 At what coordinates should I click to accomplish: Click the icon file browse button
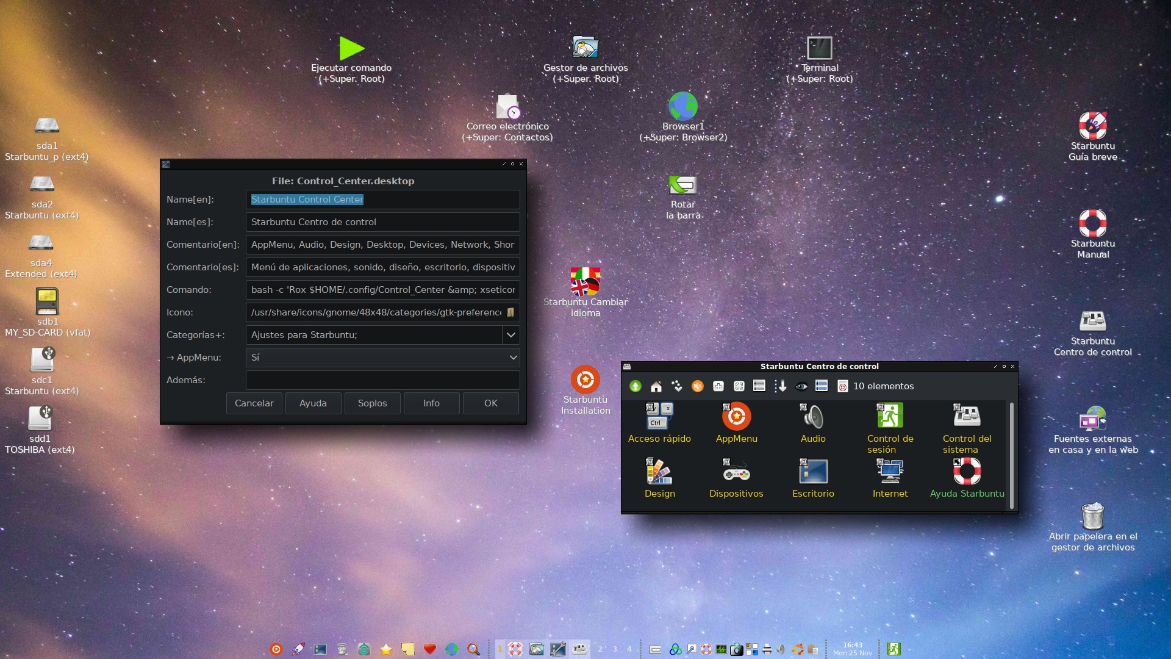coord(510,312)
